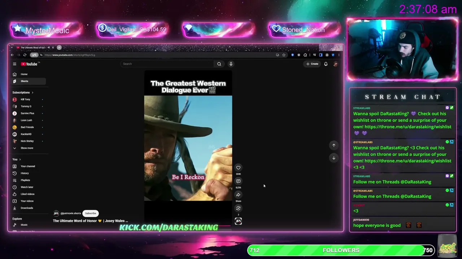Click the short title The Ultimate Word of Honor
Viewport: 462px width, 259px height.
tap(91, 221)
